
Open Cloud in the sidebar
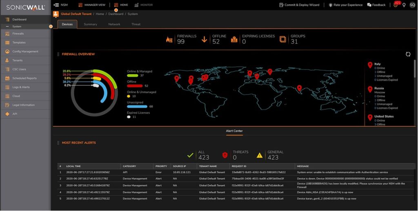26,96
